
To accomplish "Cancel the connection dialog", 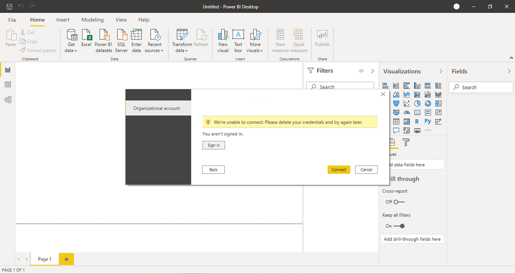I will coord(367,170).
